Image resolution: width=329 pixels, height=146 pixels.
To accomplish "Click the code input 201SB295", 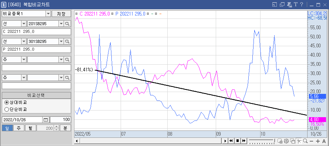I will [x=43, y=24].
